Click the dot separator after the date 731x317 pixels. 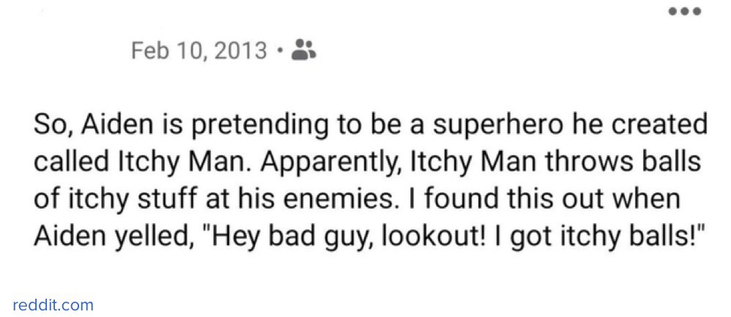pos(281,51)
